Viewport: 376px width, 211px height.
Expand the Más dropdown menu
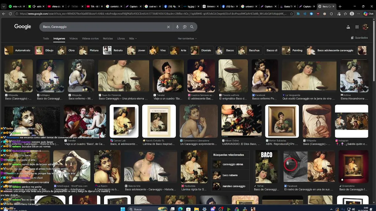(x=133, y=38)
